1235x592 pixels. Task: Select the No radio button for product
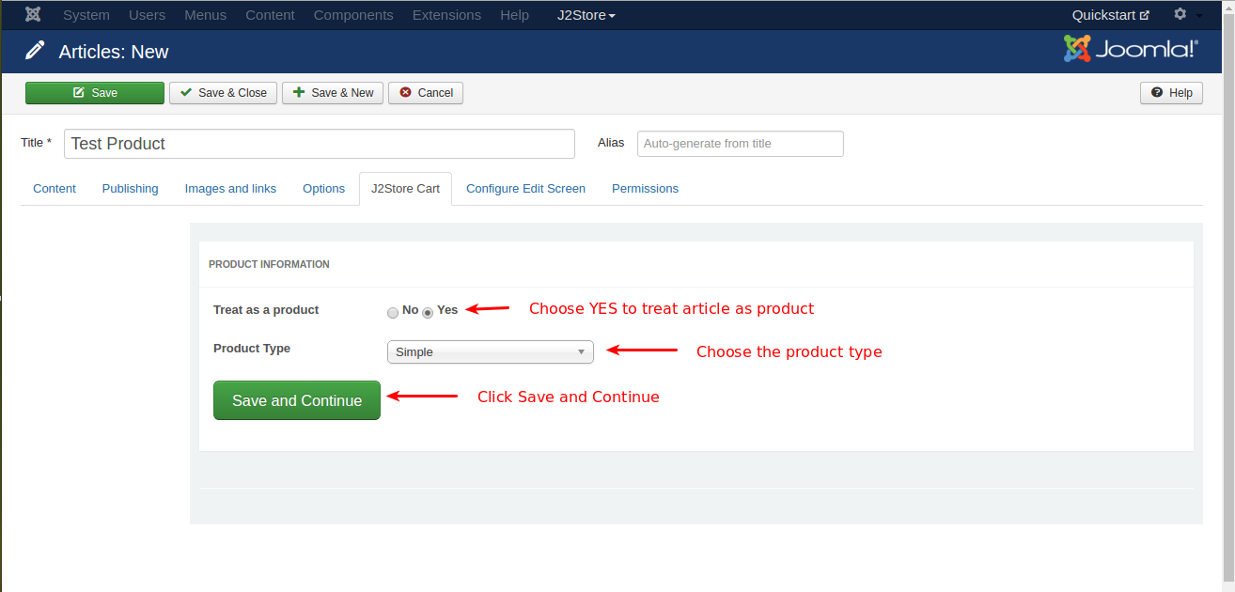point(393,312)
